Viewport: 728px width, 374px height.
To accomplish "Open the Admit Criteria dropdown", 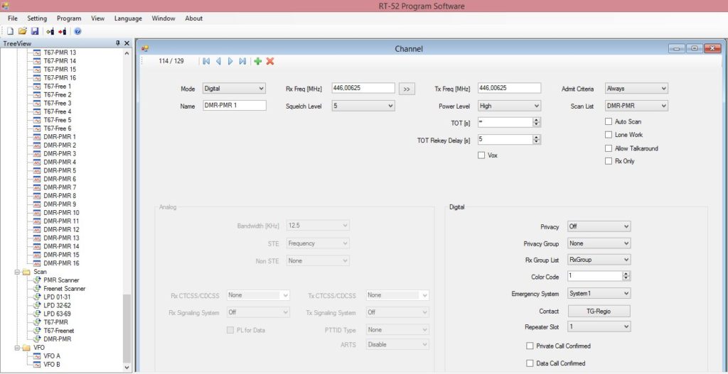I will click(x=636, y=89).
